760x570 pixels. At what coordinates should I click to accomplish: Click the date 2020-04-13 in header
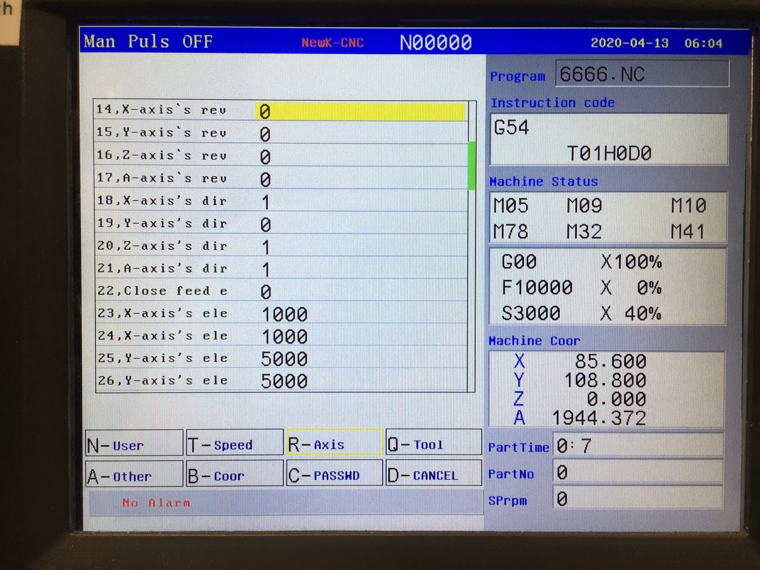[629, 43]
